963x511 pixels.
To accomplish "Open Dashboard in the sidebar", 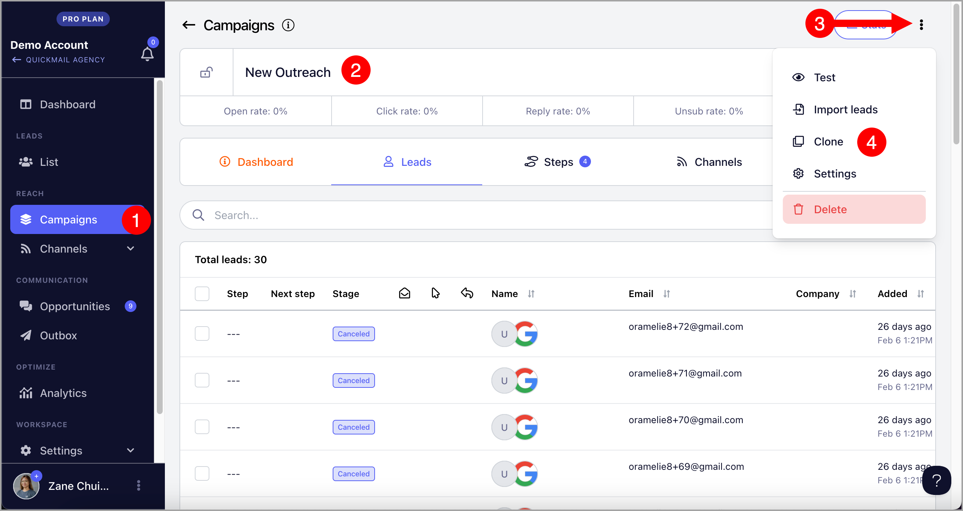I will pyautogui.click(x=77, y=104).
